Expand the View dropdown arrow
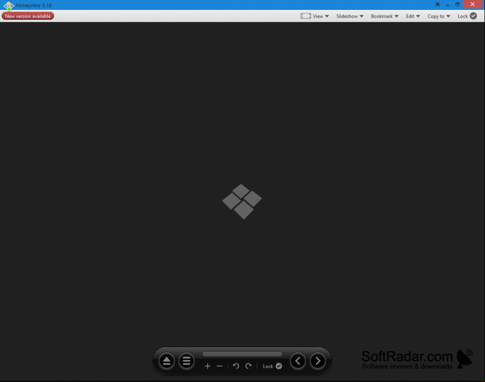This screenshot has width=485, height=382. (327, 16)
